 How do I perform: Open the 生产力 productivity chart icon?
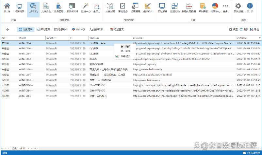point(97,8)
